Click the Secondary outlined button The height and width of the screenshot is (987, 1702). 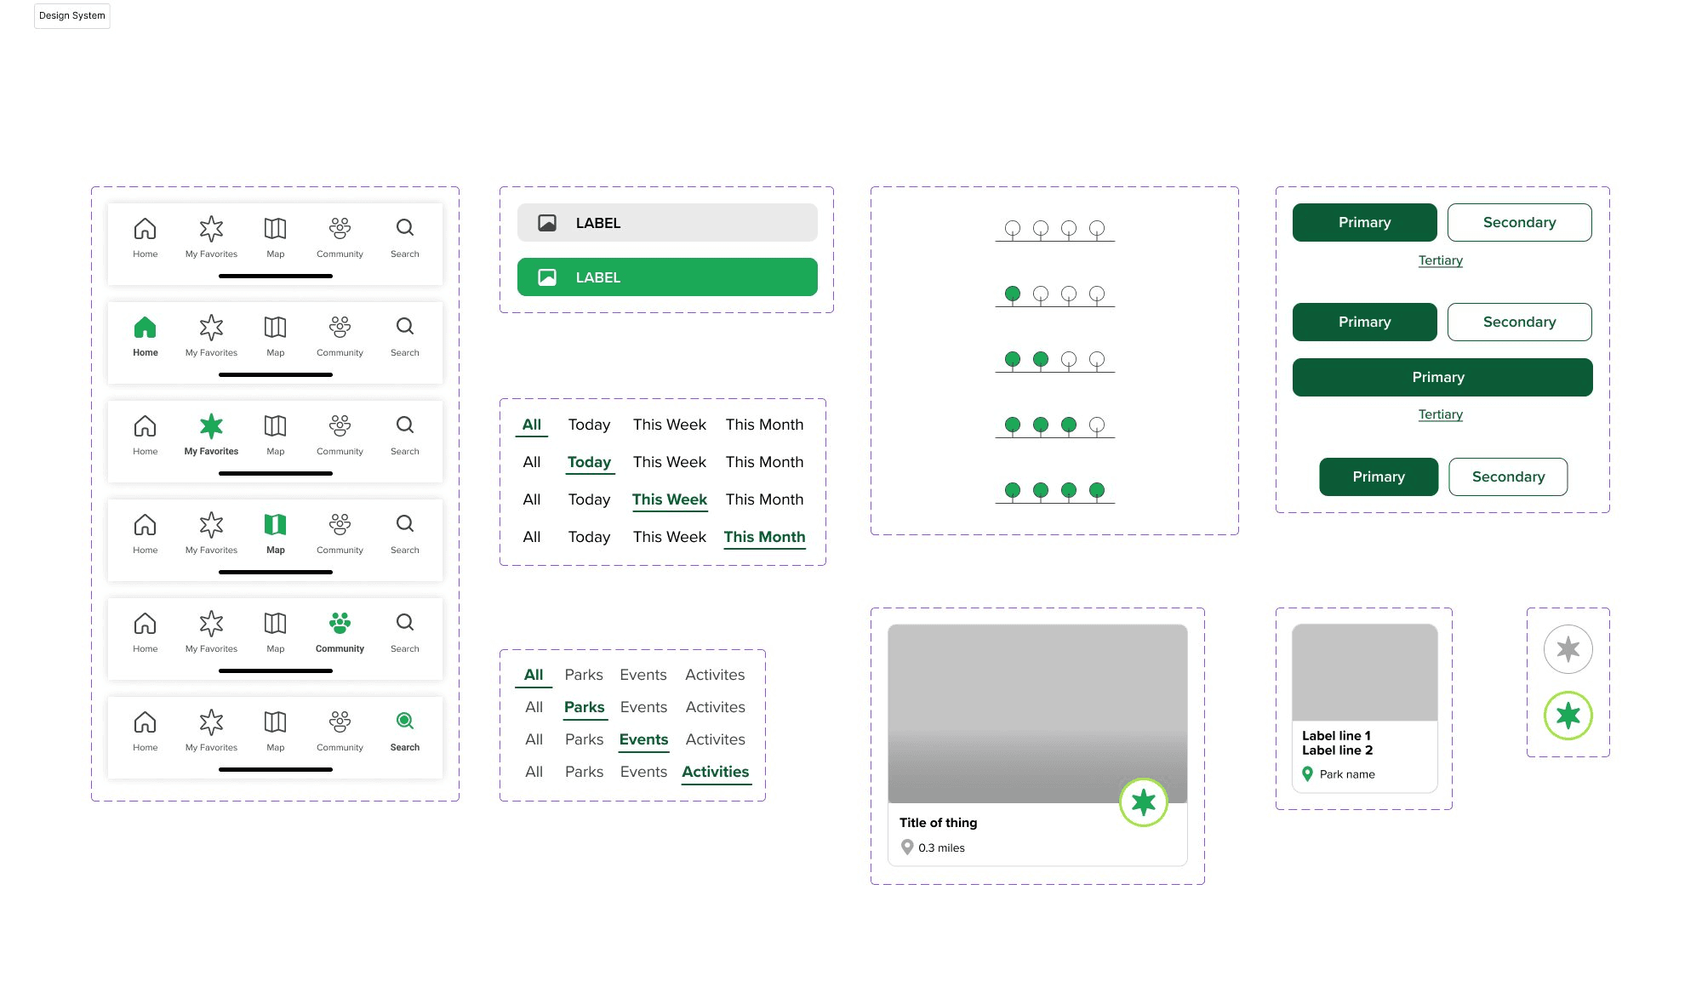[1520, 222]
